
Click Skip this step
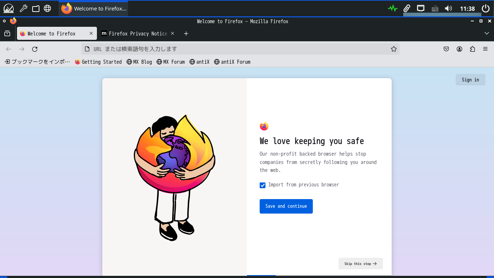(361, 264)
